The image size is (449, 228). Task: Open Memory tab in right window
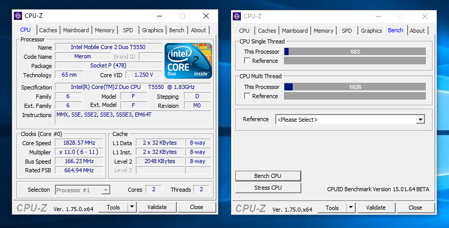pos(323,31)
